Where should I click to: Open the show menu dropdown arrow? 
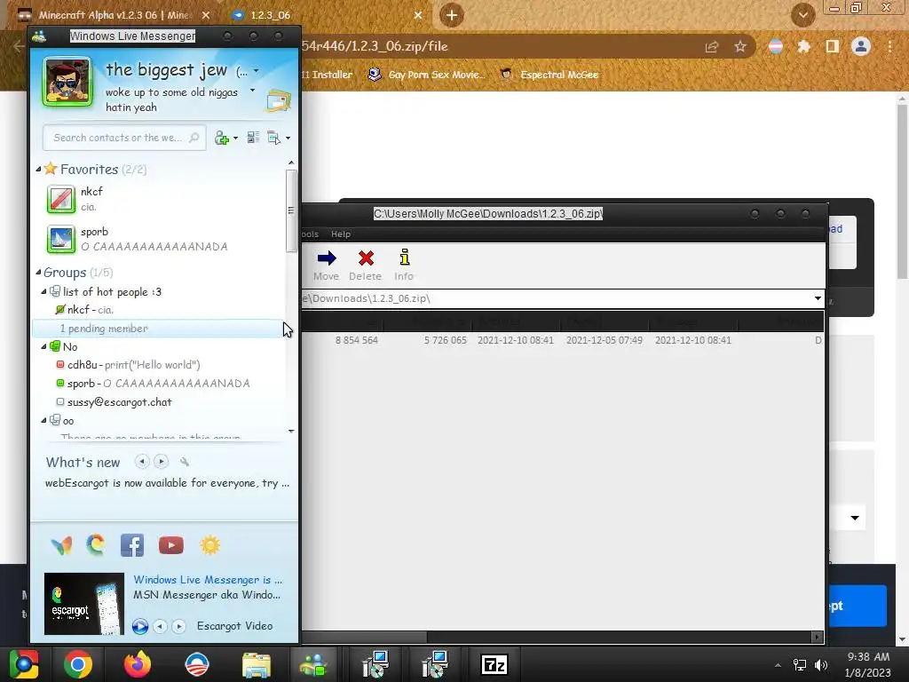pyautogui.click(x=289, y=138)
